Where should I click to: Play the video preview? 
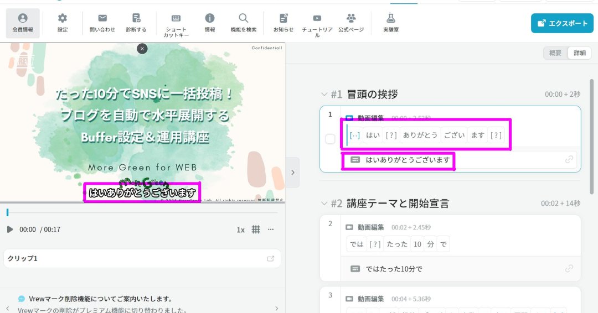pyautogui.click(x=10, y=229)
